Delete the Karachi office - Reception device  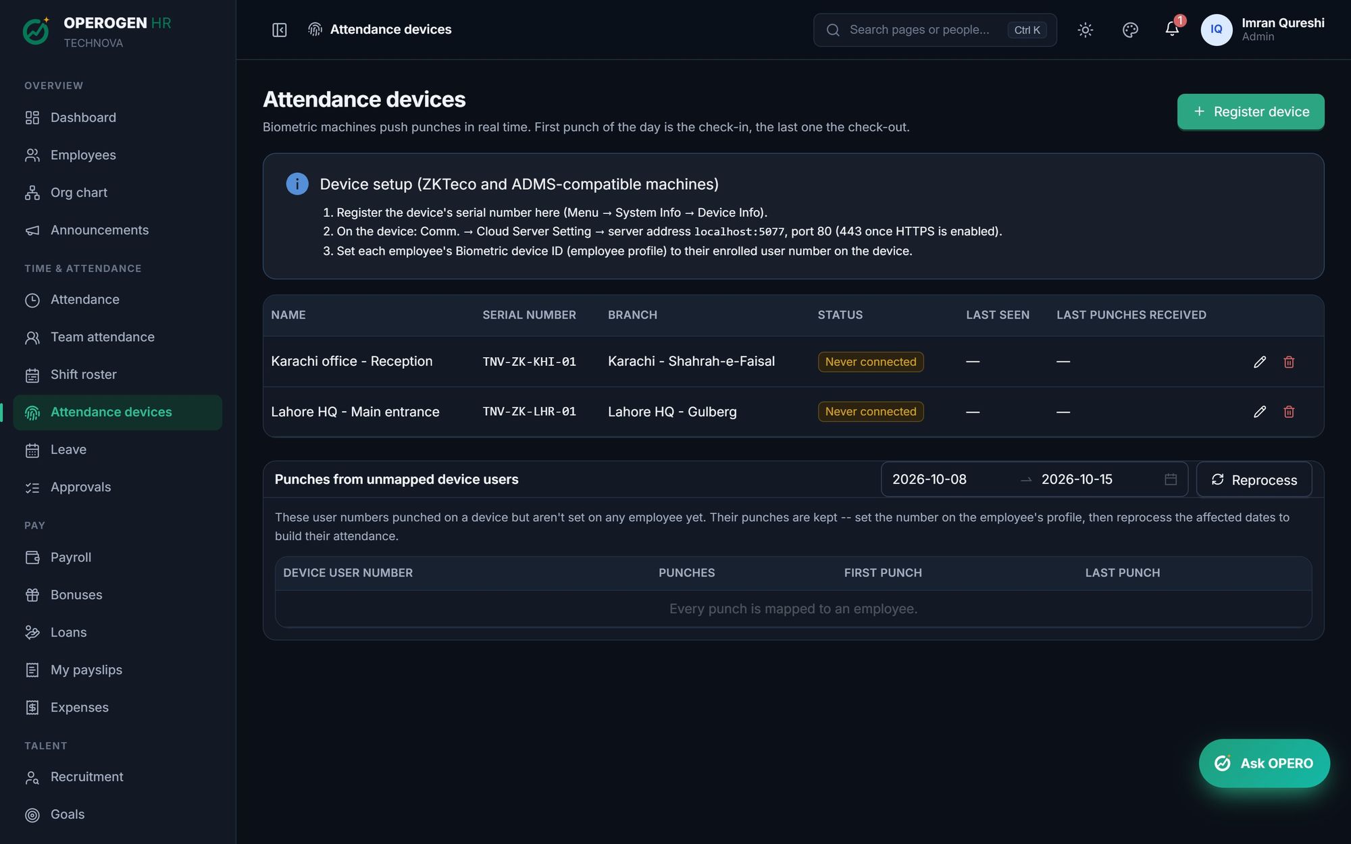[x=1289, y=362]
